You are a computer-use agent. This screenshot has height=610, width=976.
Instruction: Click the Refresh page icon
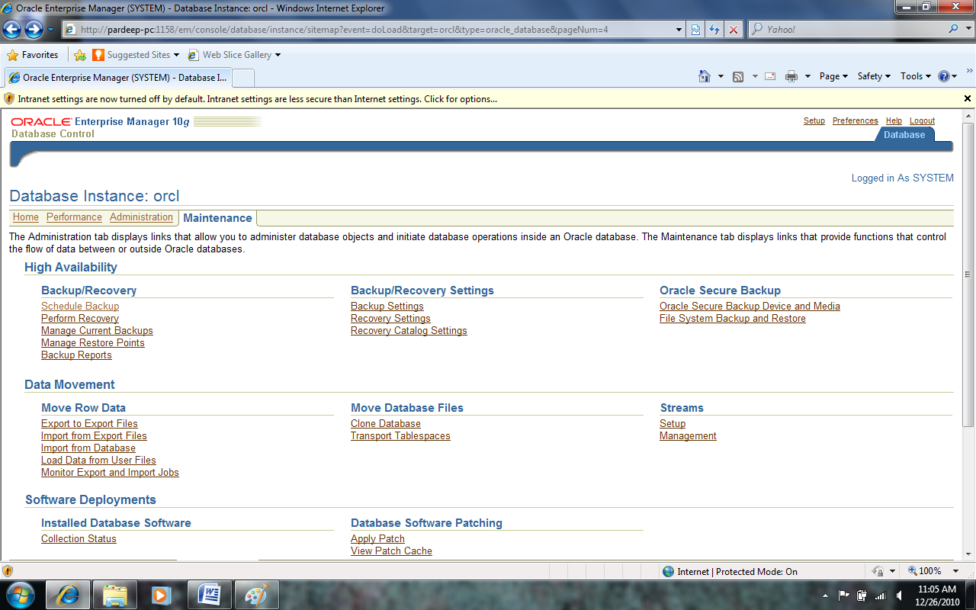click(714, 30)
